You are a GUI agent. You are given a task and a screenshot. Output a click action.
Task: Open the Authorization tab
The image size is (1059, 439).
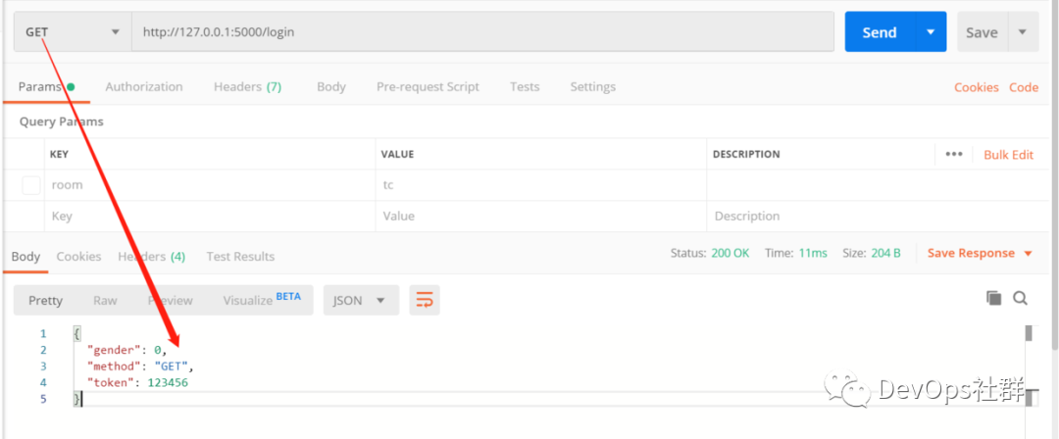pyautogui.click(x=144, y=86)
